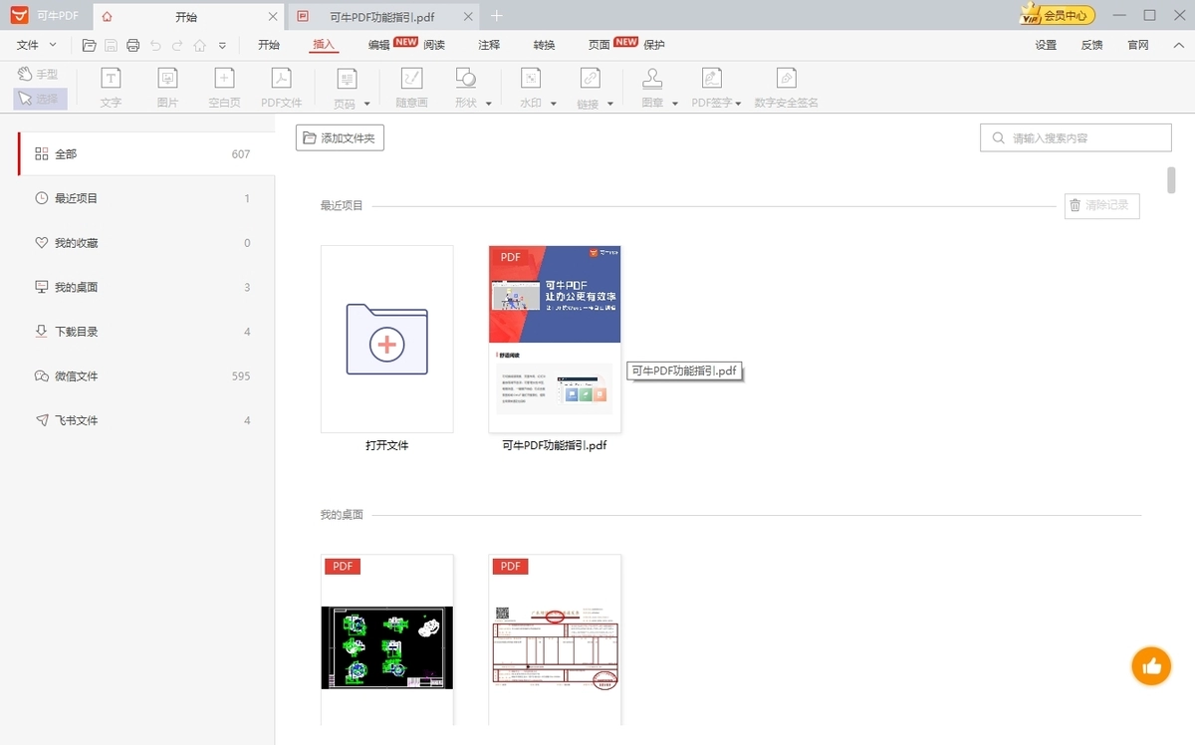Screen dimensions: 1195x745
Task: Click the 链接 link icon
Action: [590, 79]
